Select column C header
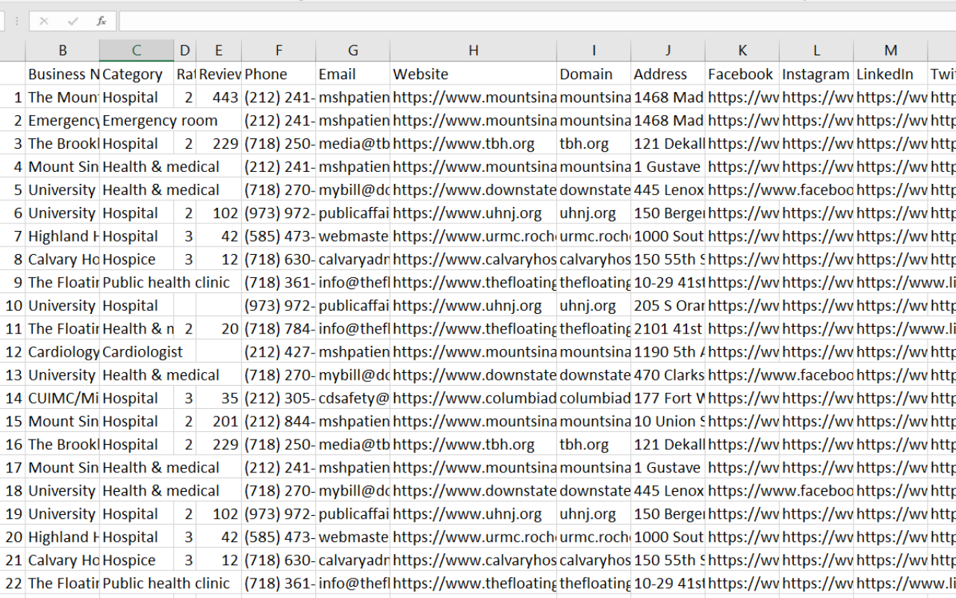 [137, 50]
